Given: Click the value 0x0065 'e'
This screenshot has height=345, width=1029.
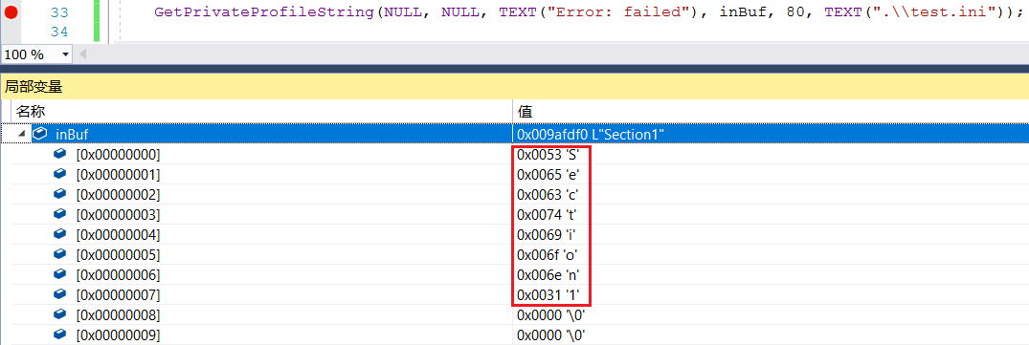Looking at the screenshot, I should pyautogui.click(x=548, y=175).
